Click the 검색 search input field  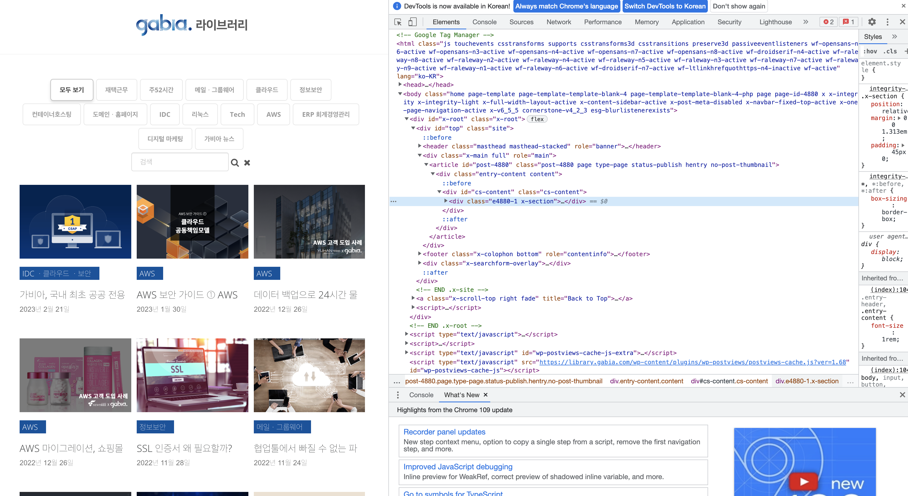pos(180,162)
